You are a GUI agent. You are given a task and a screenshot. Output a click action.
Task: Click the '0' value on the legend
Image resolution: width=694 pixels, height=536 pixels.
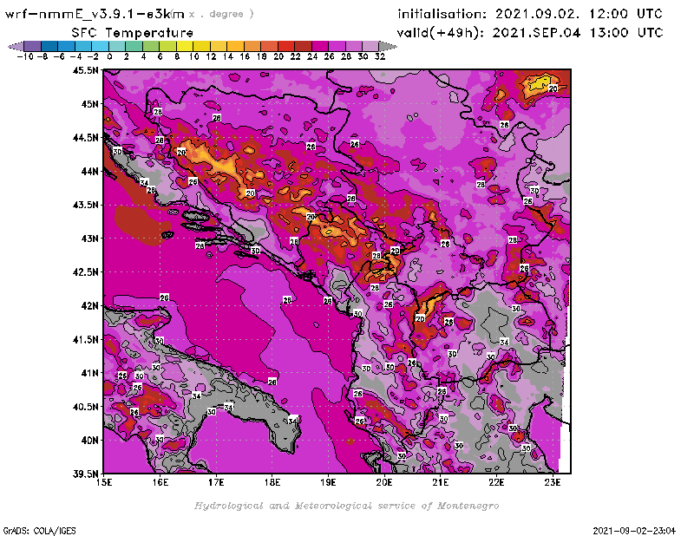pos(109,57)
